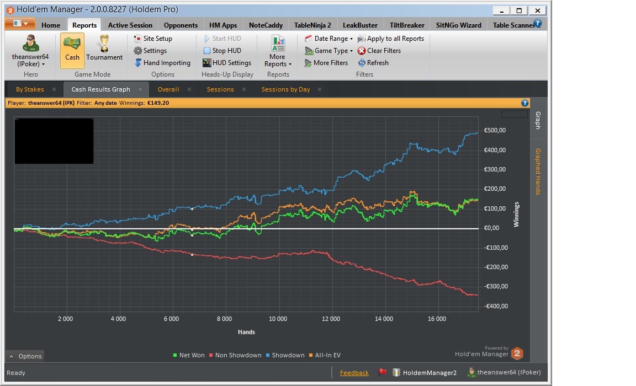The width and height of the screenshot is (636, 386).
Task: Click the Feedback link
Action: pyautogui.click(x=354, y=373)
